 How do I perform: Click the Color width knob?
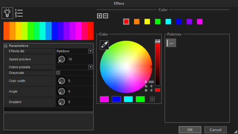point(61,81)
